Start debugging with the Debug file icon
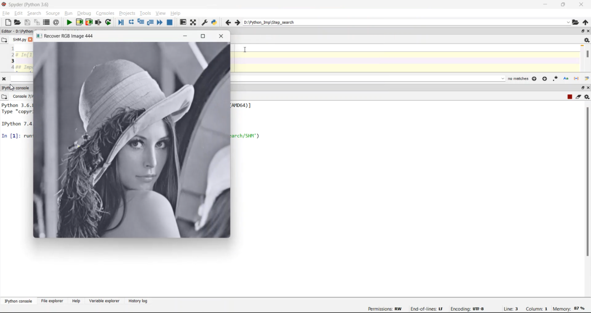Viewport: 591px width, 313px height. pyautogui.click(x=121, y=22)
